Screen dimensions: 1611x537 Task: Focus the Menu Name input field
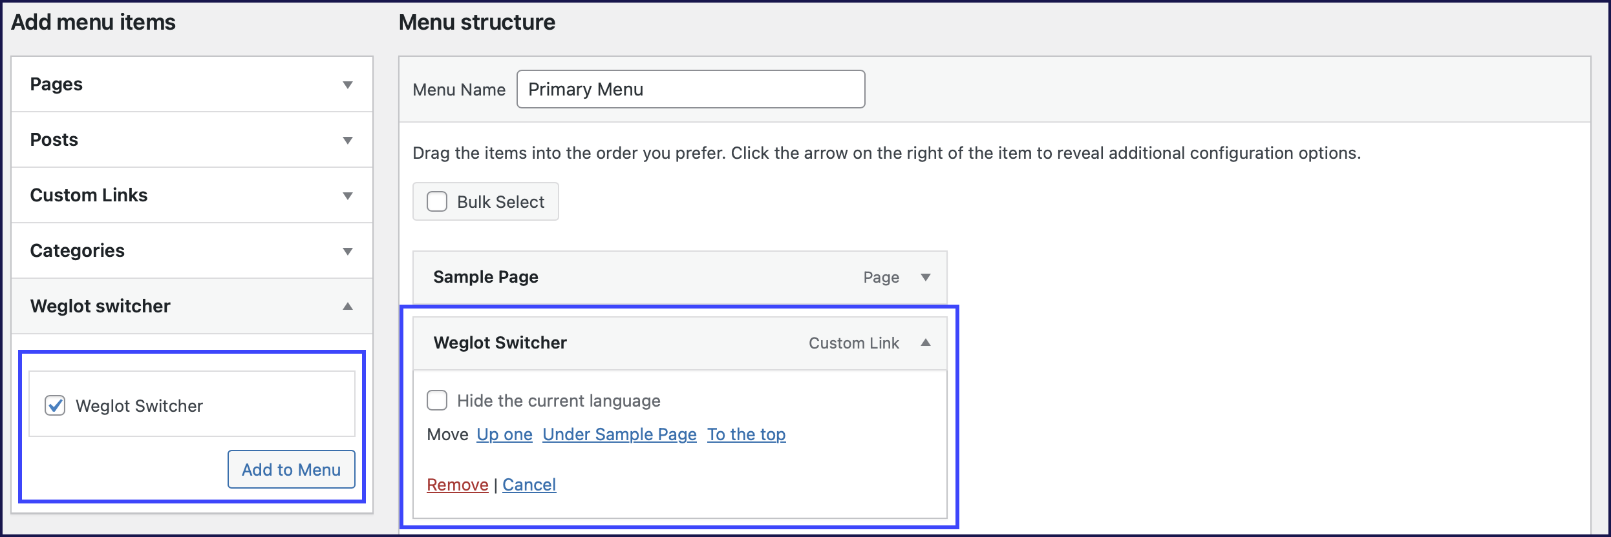click(690, 89)
